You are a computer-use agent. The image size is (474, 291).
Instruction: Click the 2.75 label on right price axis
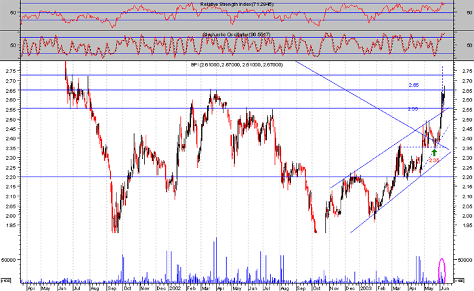click(467, 71)
